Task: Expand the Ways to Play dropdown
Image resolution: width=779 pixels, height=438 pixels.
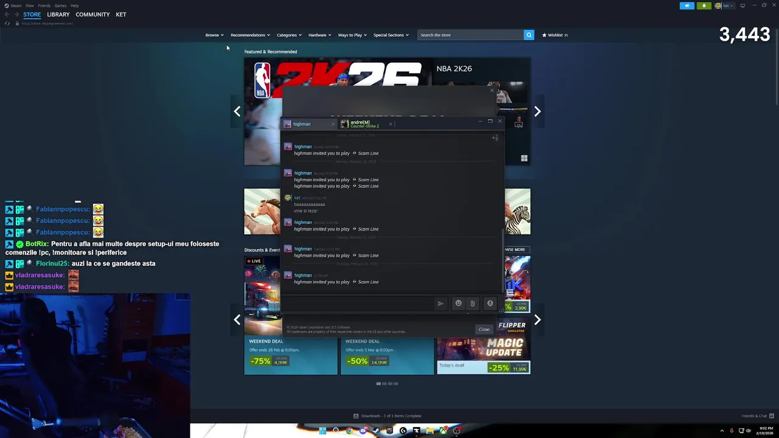Action: tap(352, 35)
